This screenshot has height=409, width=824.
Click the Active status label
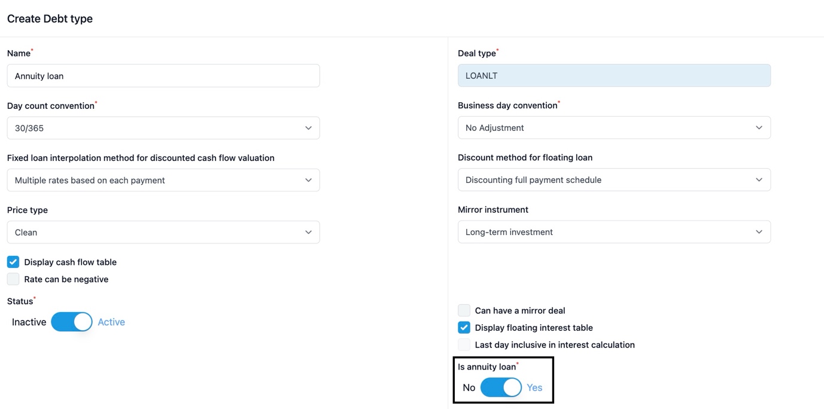pyautogui.click(x=111, y=322)
